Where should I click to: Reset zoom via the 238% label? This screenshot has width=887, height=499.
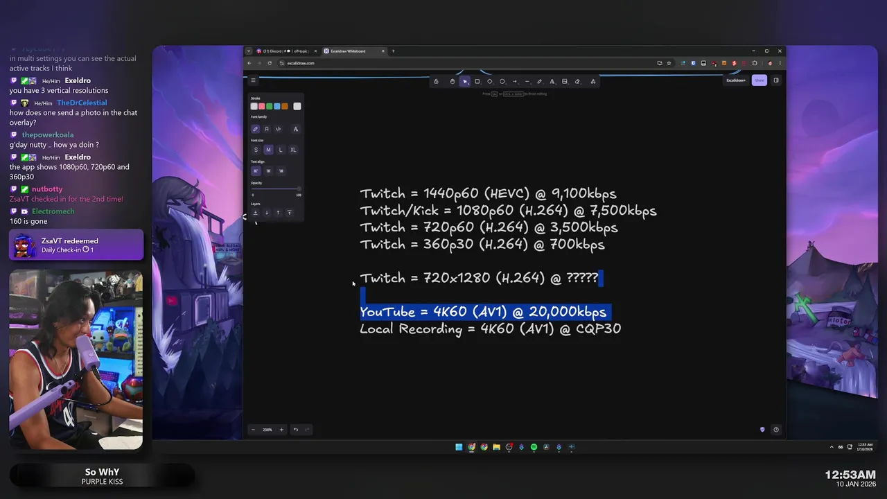[267, 430]
